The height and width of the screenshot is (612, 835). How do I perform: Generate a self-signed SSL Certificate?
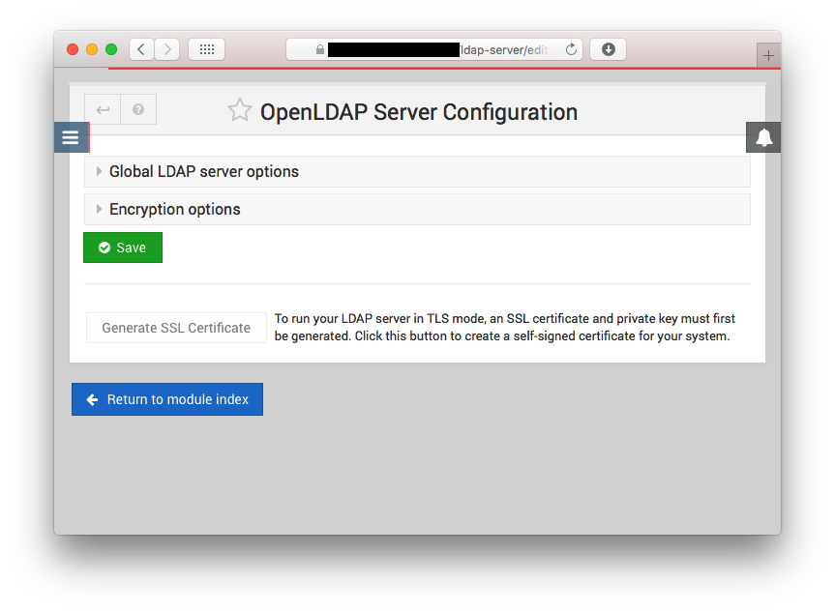[x=175, y=327]
